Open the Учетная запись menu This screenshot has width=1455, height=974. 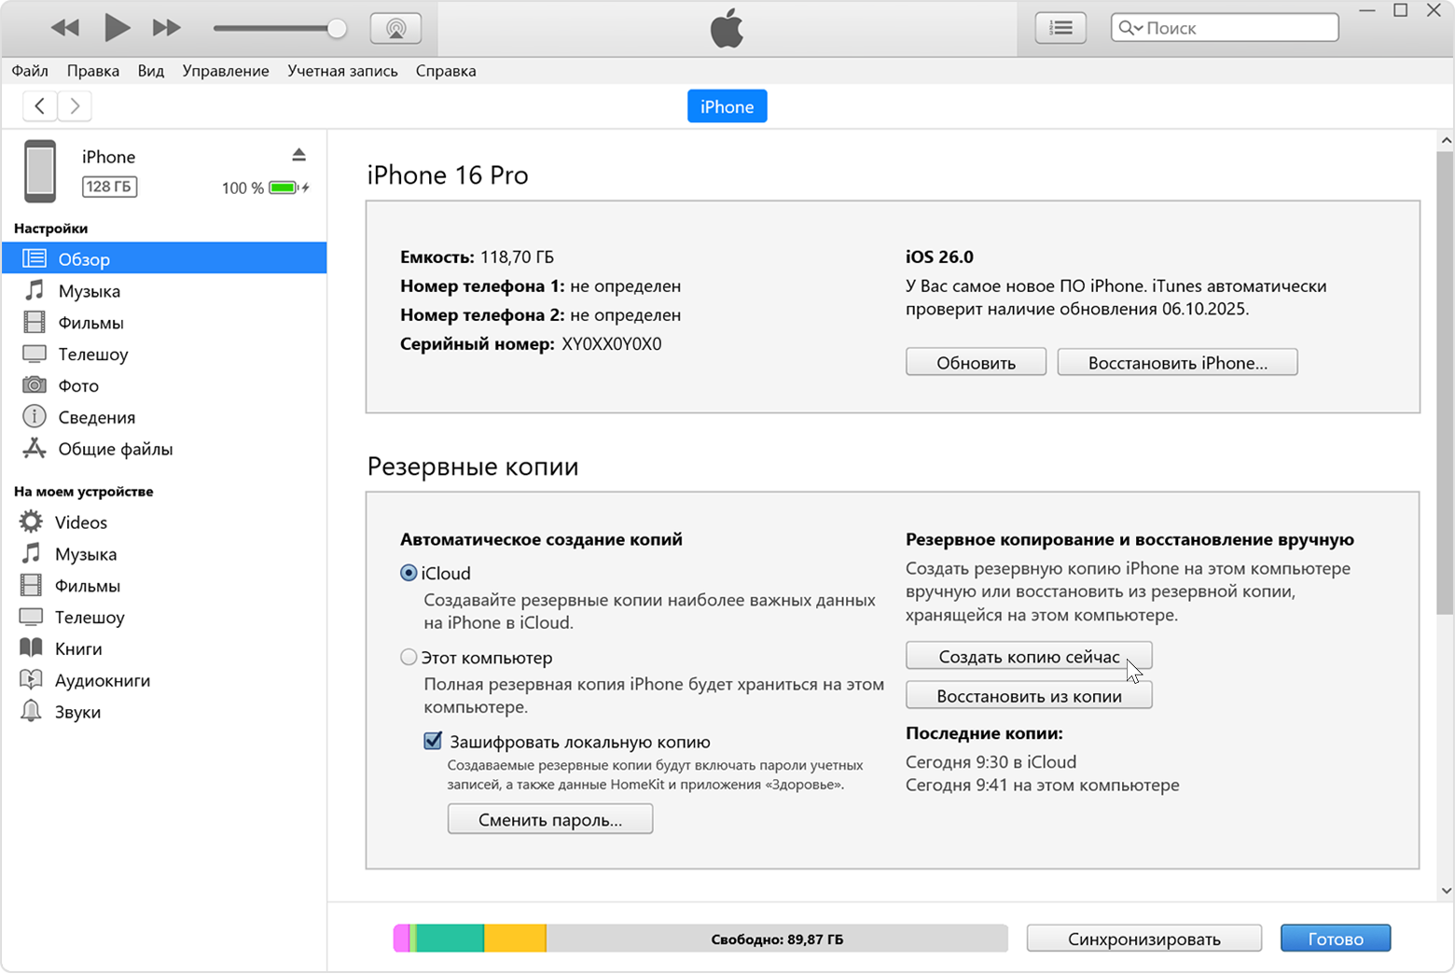pos(341,70)
